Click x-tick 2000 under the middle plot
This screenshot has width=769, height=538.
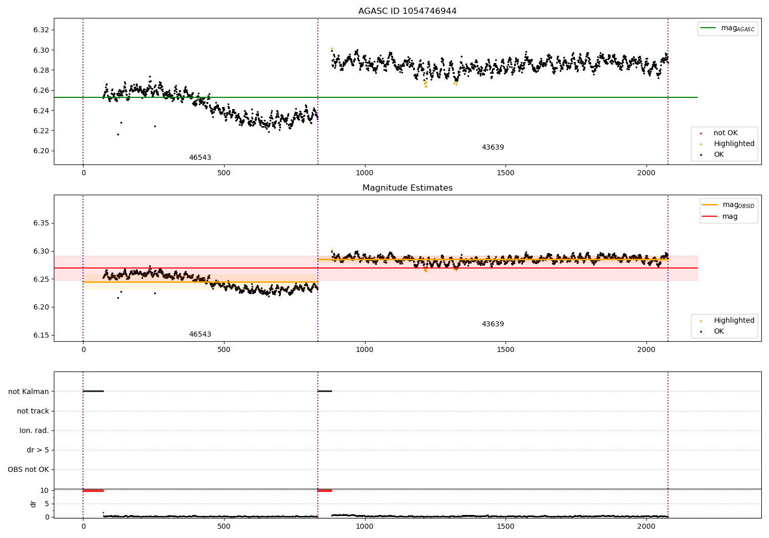[x=646, y=350]
